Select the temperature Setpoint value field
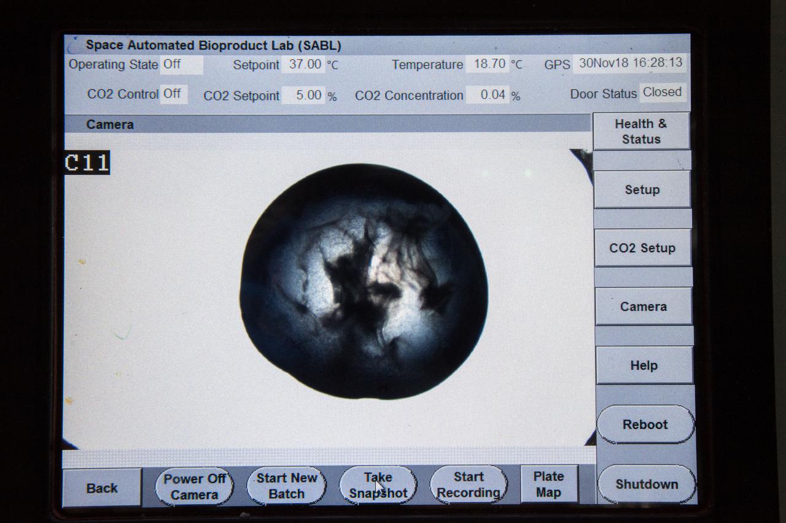786x523 pixels. pyautogui.click(x=305, y=64)
